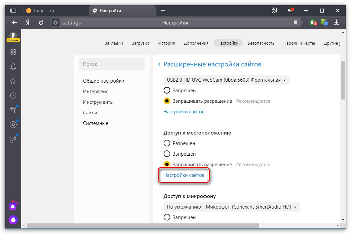Reload the page with refresh icon
The width and height of the screenshot is (351, 234).
point(41,22)
